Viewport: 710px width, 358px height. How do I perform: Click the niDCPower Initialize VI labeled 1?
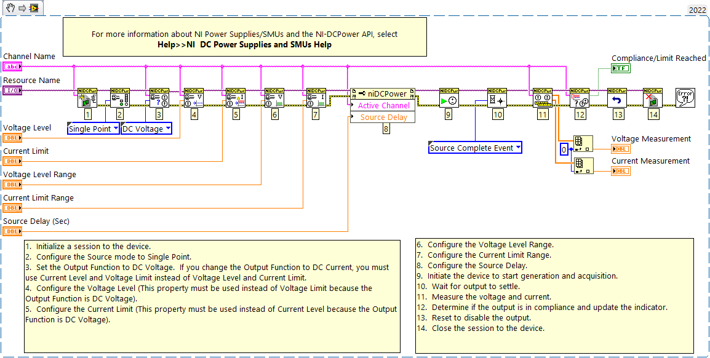[87, 98]
